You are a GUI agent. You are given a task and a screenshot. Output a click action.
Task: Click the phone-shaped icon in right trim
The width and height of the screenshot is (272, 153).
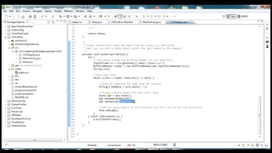[x=267, y=46]
